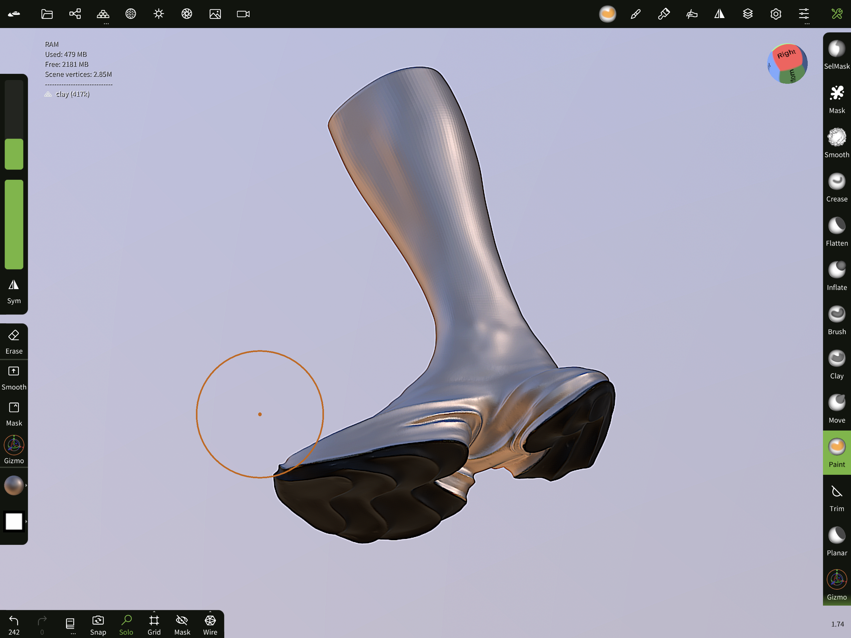
Task: Select the Trim tool
Action: [x=836, y=497]
